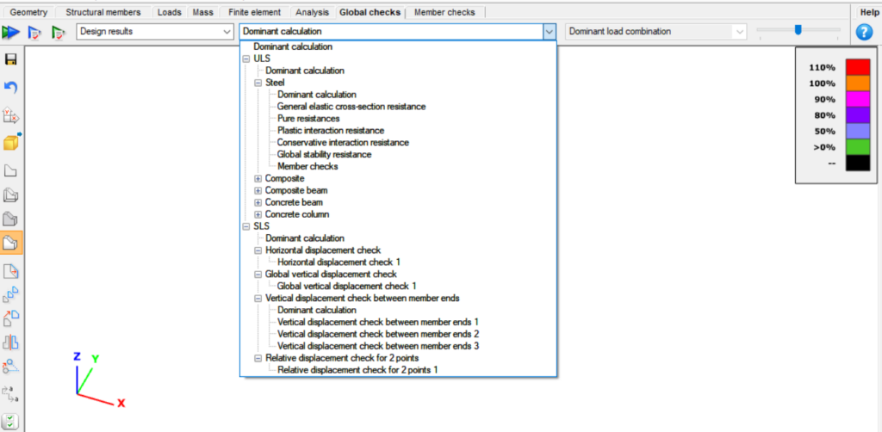Collapse the Global vertical displacement check node
This screenshot has height=432, width=882.
[x=258, y=275]
